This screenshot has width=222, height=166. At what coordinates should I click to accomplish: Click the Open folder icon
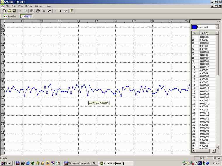tap(9, 11)
